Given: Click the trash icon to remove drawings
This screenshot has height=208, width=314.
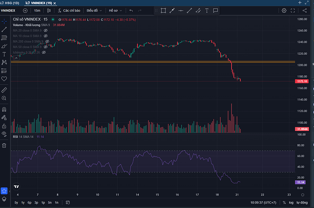Looking at the screenshot, I should pyautogui.click(x=4, y=146).
